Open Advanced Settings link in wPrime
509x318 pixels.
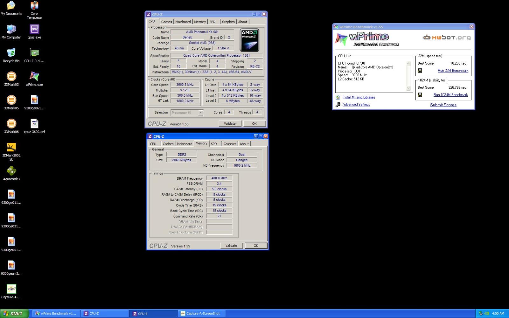356,105
